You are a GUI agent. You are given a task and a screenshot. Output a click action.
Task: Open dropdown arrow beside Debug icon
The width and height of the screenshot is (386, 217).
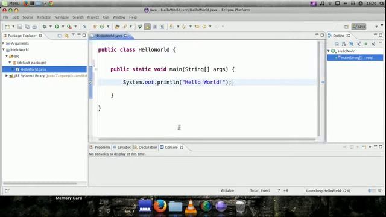pos(51,27)
